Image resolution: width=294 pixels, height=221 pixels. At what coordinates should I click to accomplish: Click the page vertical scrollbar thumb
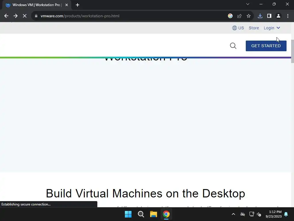(x=293, y=51)
